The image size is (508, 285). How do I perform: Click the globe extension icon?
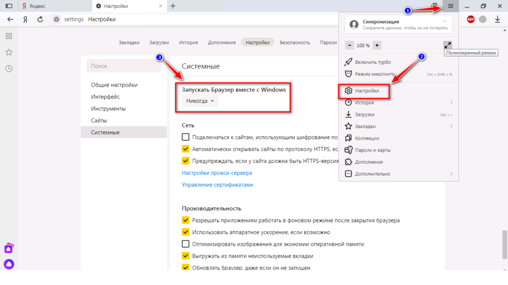coord(483,19)
